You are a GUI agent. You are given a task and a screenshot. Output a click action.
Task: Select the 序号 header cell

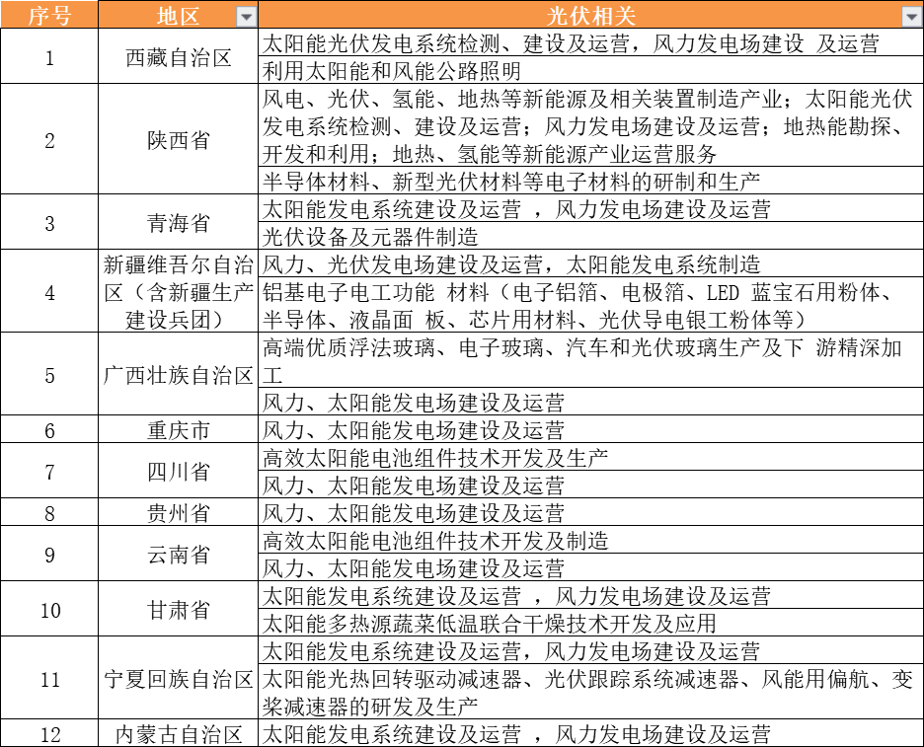tap(49, 16)
